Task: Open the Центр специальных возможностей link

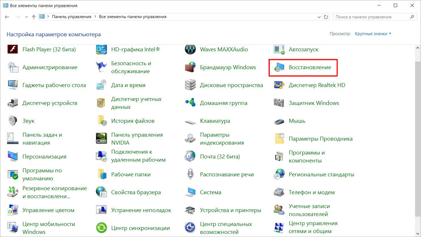Action: [x=226, y=228]
